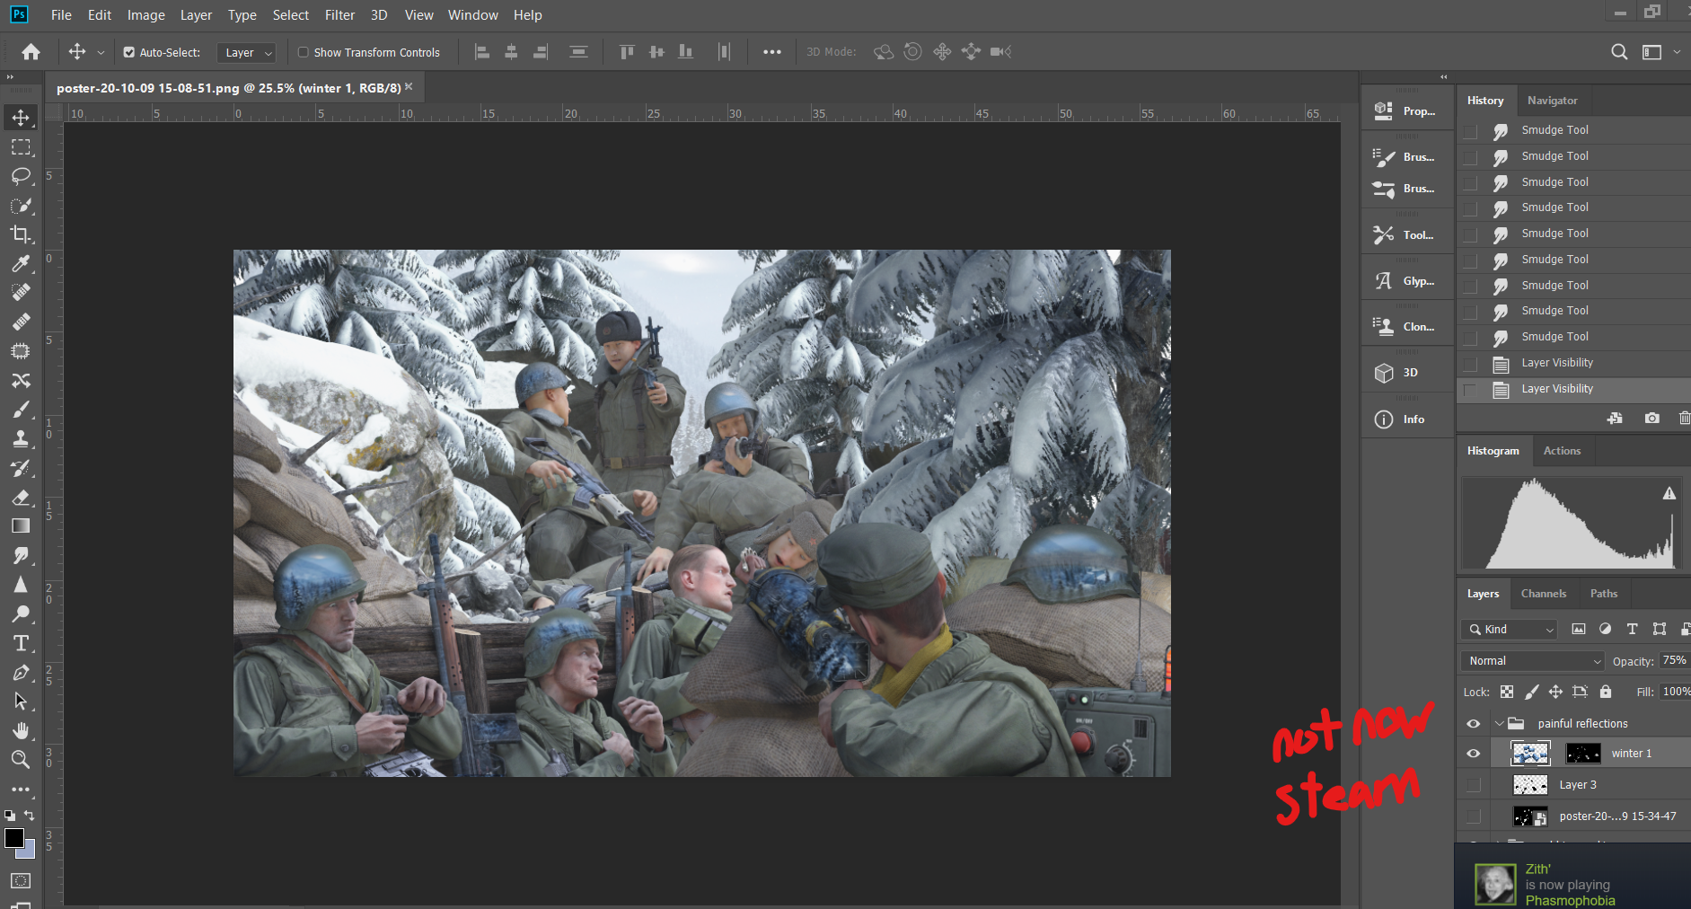Pick the Zoom tool in the toolbar
This screenshot has height=909, width=1691.
tap(21, 760)
